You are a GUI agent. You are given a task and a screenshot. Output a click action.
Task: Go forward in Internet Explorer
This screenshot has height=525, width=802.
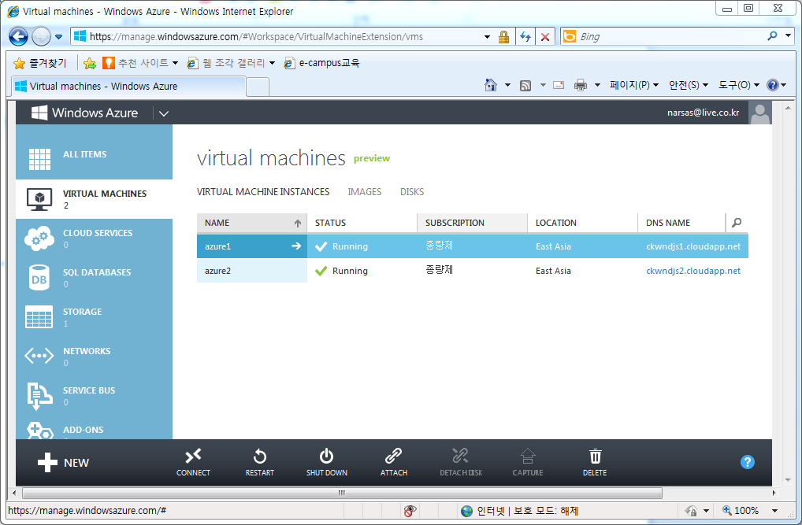pyautogui.click(x=41, y=36)
